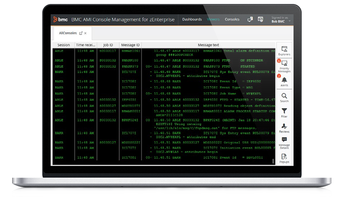
Task: Go to the Dashboards menu
Action: [192, 19]
